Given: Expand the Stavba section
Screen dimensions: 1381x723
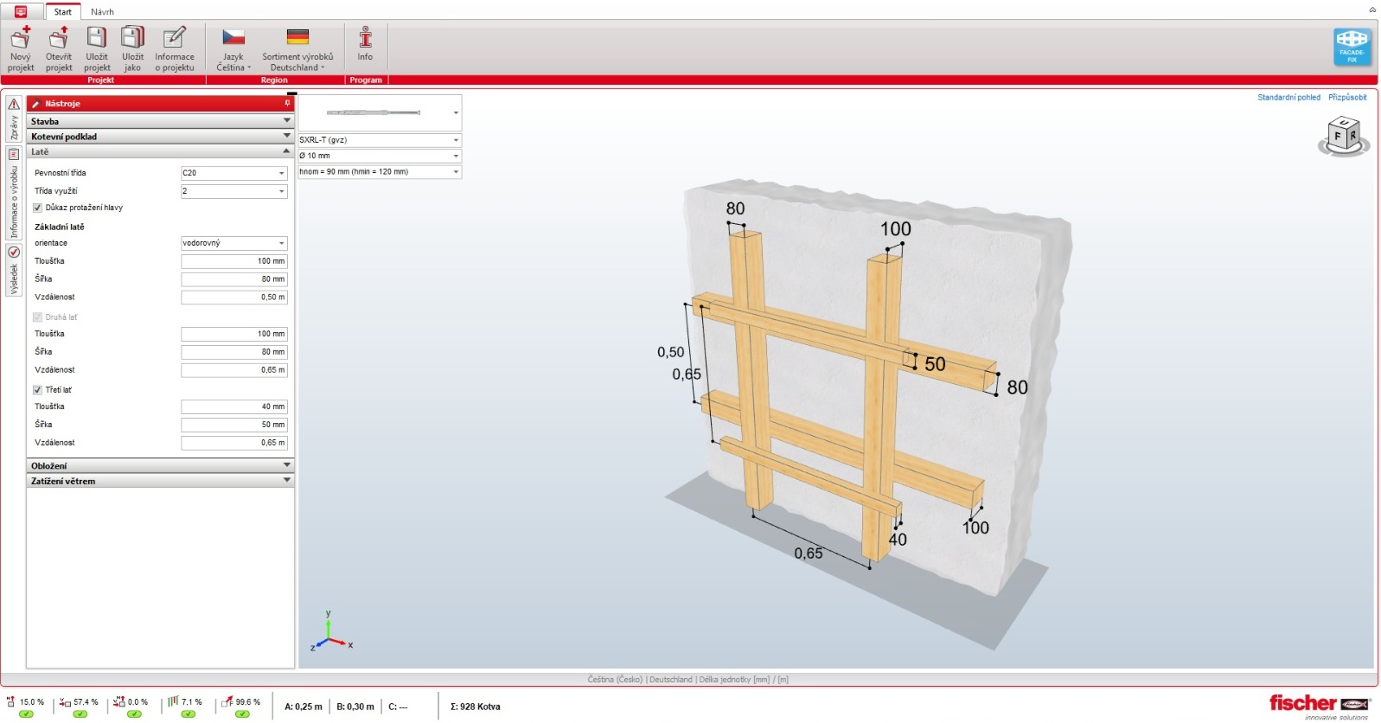Looking at the screenshot, I should (161, 121).
